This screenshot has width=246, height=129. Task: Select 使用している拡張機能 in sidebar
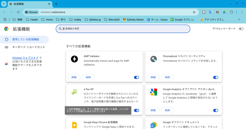click(x=25, y=39)
